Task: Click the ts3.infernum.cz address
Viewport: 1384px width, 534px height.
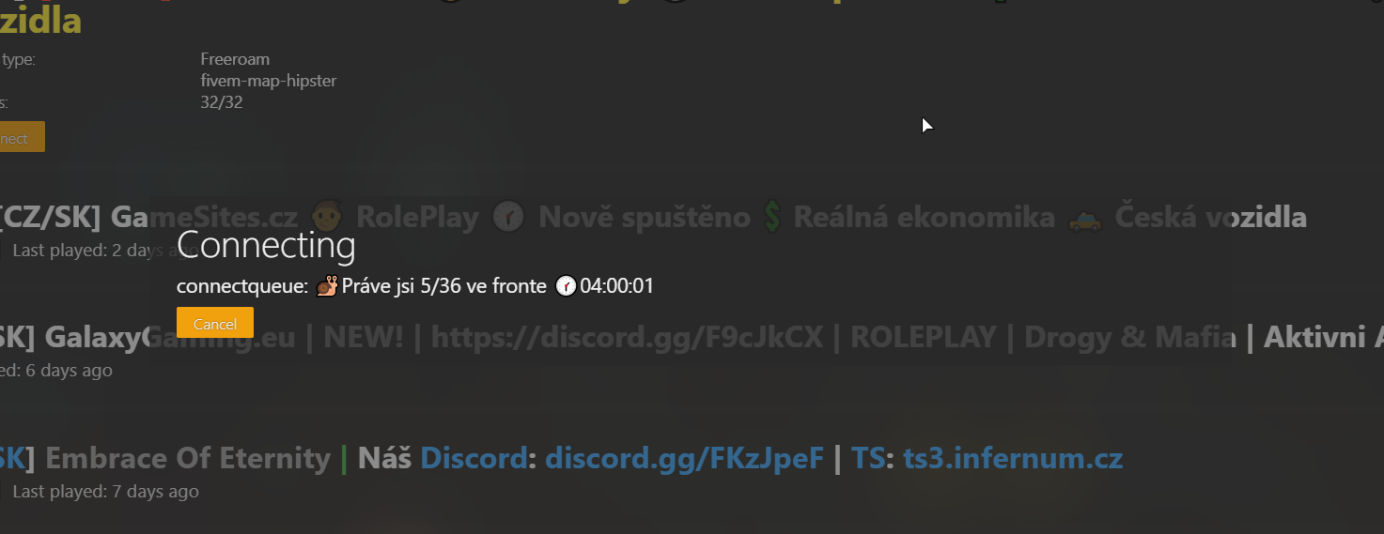Action: 1013,458
